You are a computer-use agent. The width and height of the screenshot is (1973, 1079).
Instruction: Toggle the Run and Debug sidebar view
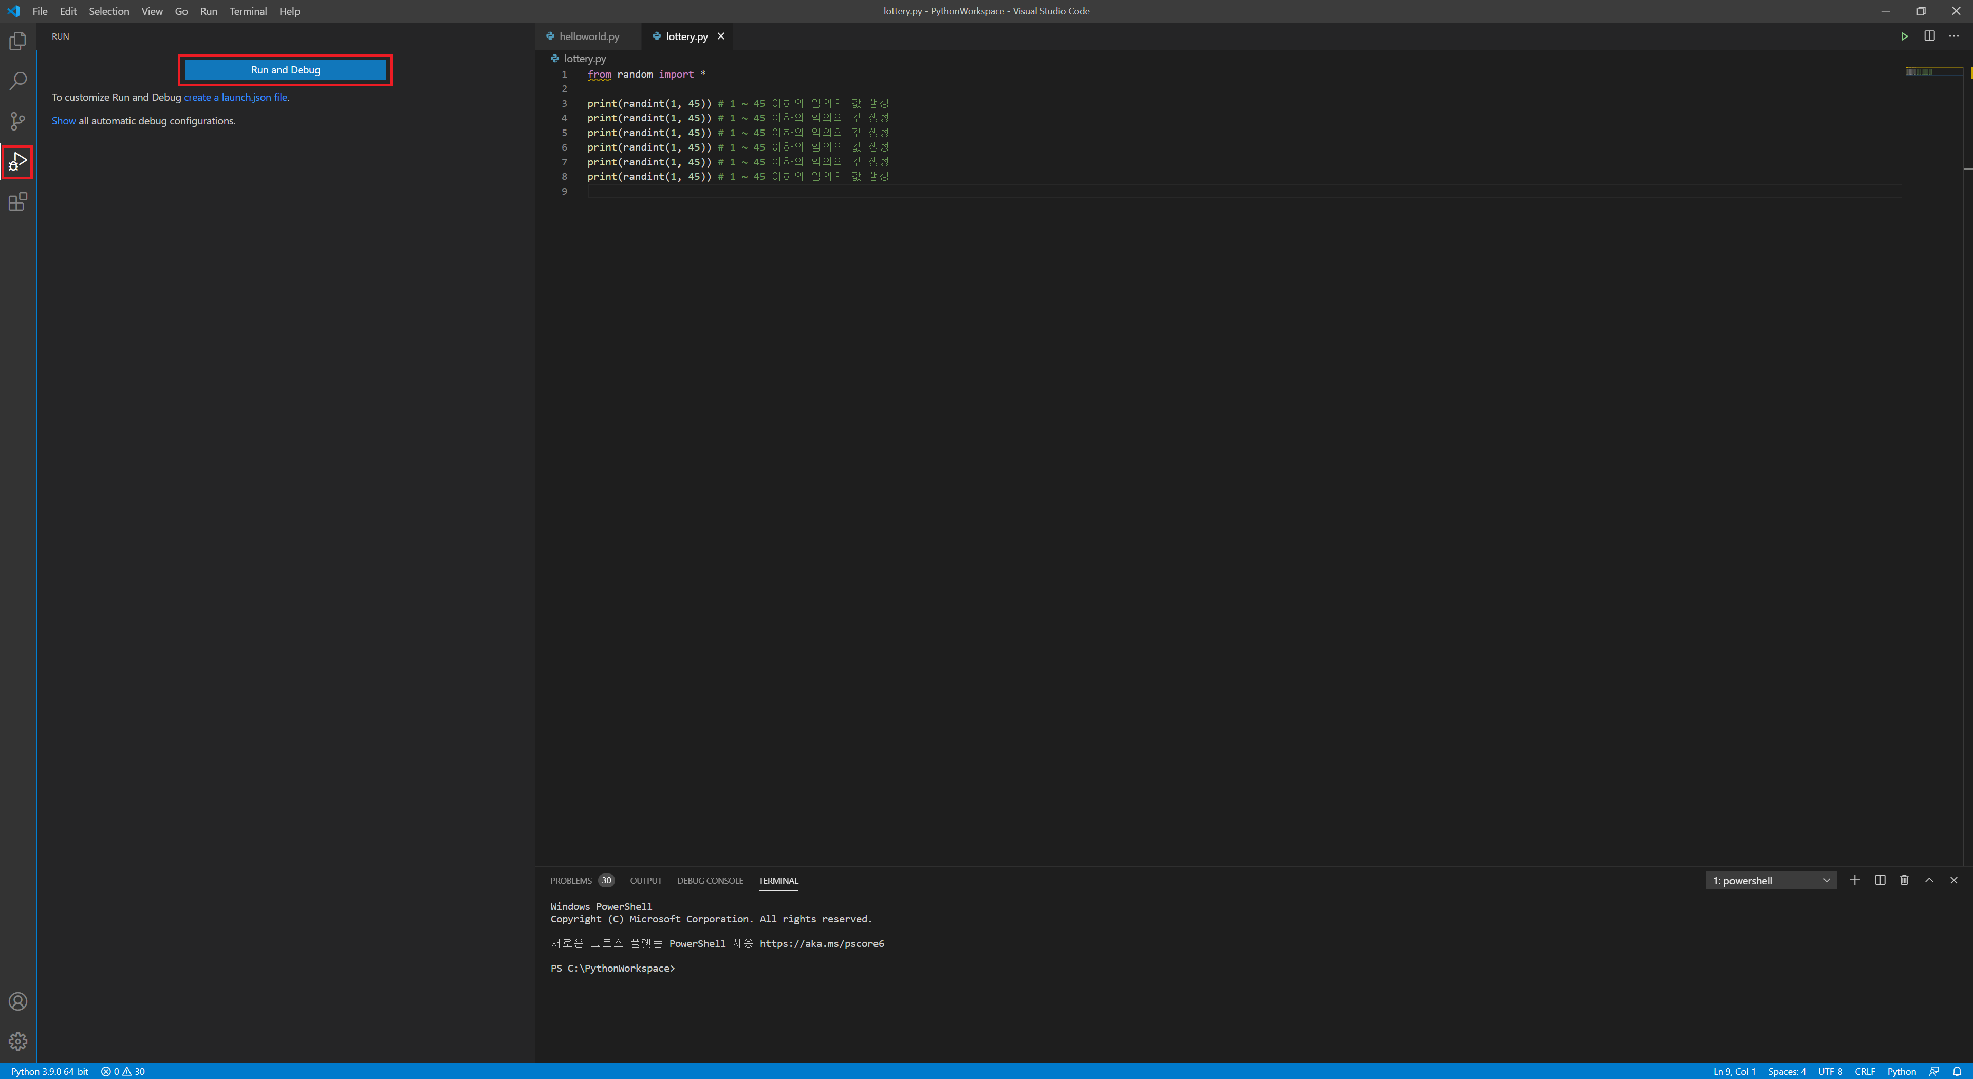[x=17, y=161]
